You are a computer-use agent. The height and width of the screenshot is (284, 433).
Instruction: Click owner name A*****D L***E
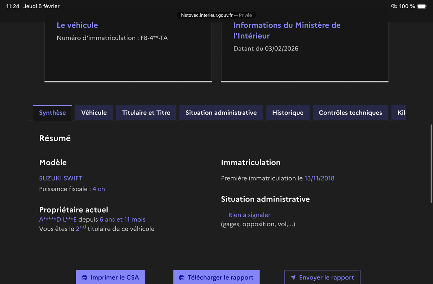(x=58, y=219)
